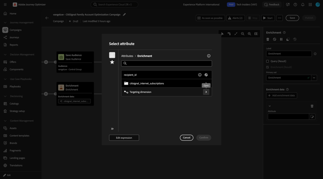Open Content templates in the sidebar

click(x=19, y=136)
